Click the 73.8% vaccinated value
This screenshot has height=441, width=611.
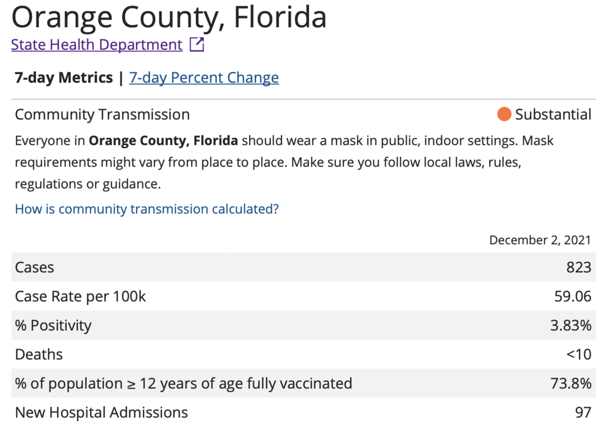(571, 384)
